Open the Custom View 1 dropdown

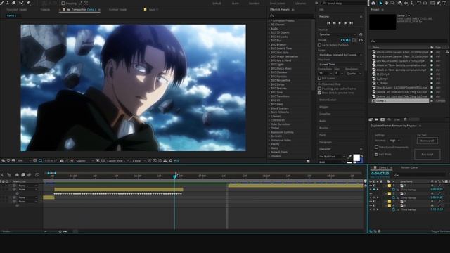(x=118, y=161)
